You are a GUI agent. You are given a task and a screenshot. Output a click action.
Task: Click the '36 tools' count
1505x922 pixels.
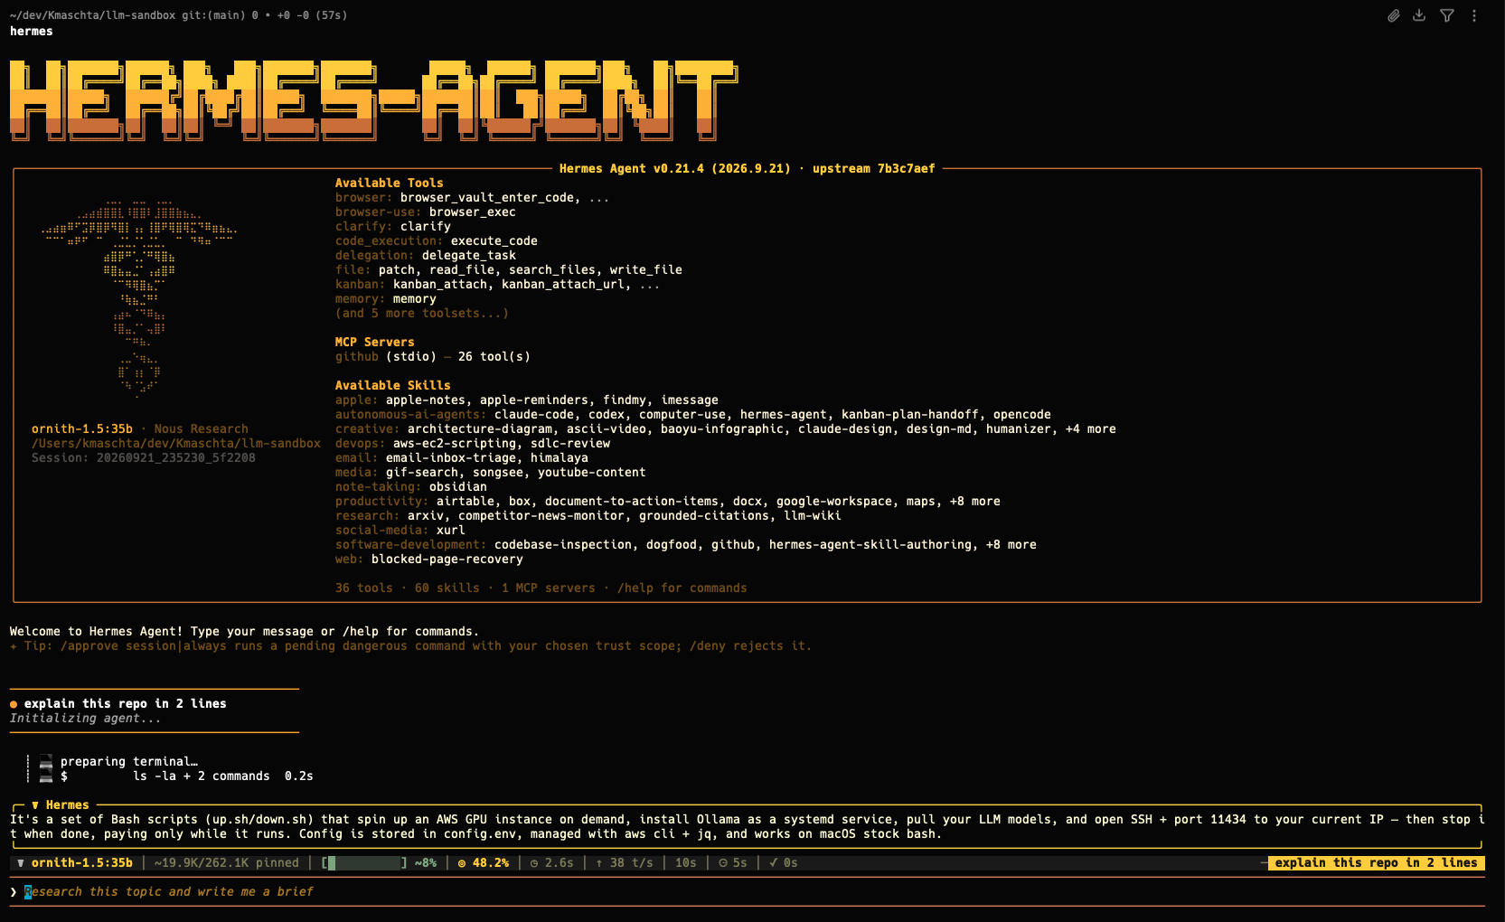pyautogui.click(x=364, y=588)
